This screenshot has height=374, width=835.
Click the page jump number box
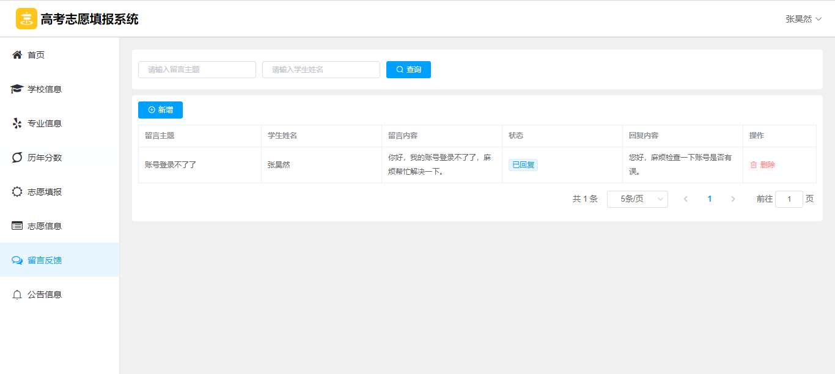tap(789, 199)
